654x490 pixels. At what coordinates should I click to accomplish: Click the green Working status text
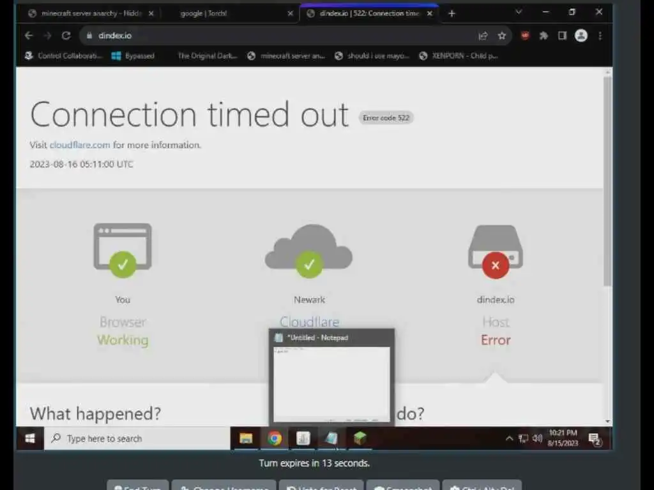(123, 340)
